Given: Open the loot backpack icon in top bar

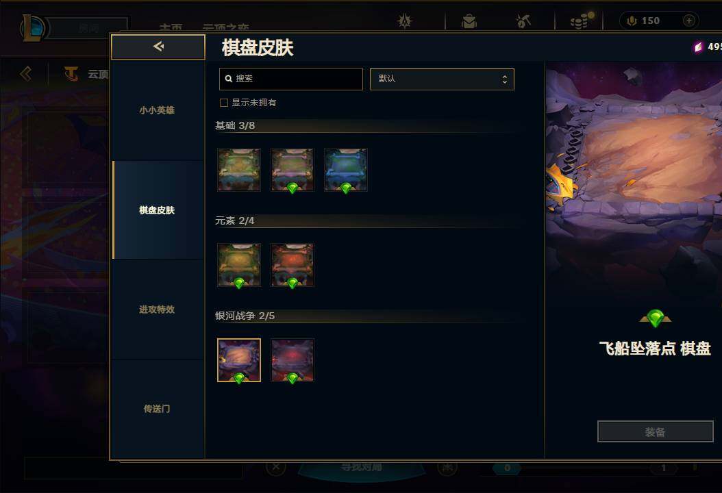Looking at the screenshot, I should point(469,21).
